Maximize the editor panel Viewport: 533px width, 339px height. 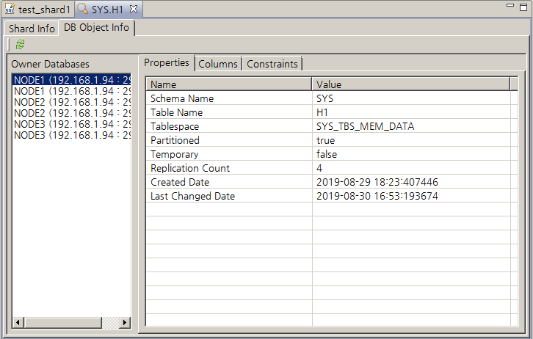522,6
